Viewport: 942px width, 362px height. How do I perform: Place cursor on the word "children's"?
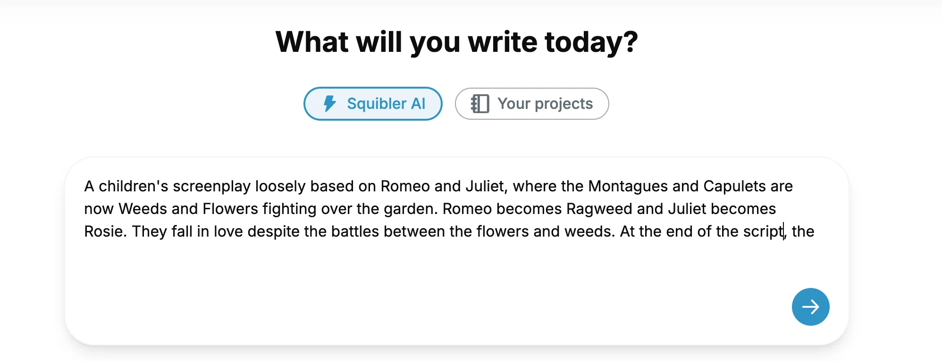(133, 186)
